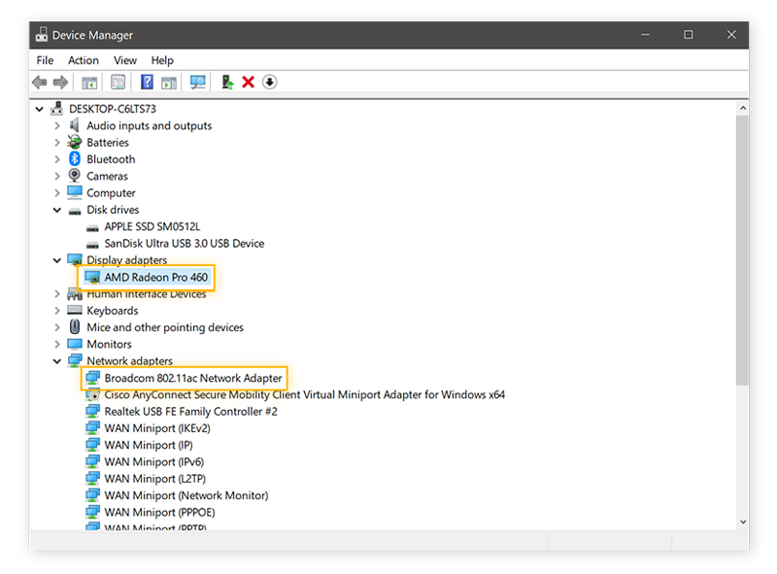Click the Scan for hardware changes toolbar icon
Screen dimensions: 777x574
coord(198,82)
